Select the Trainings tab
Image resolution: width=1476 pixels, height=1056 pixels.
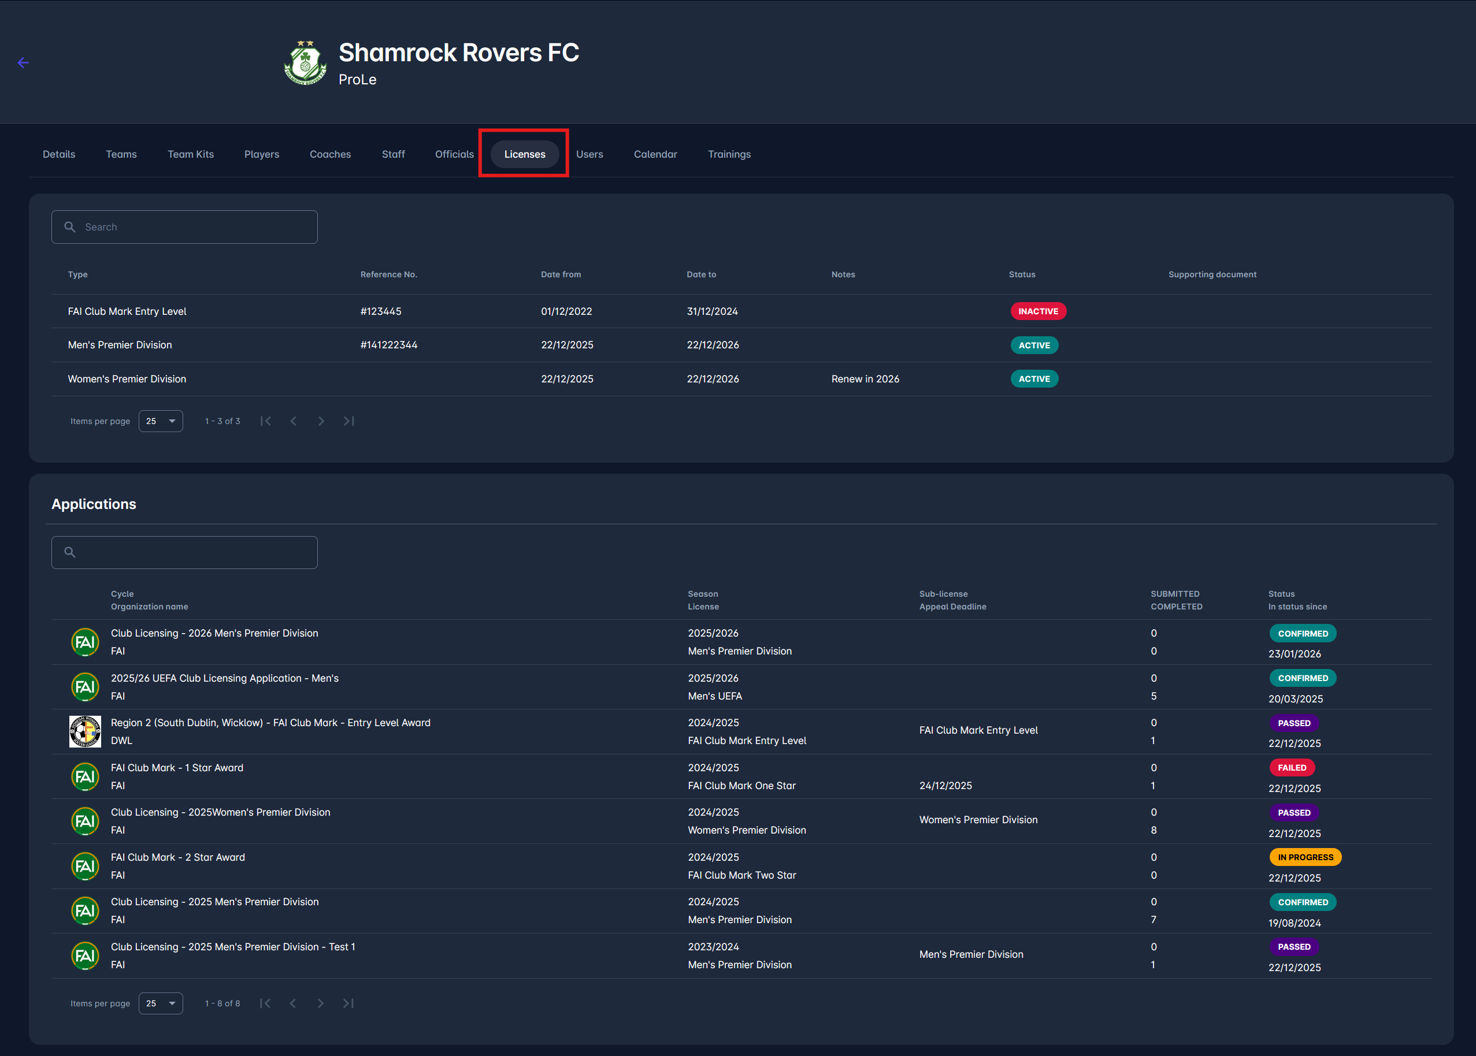coord(729,154)
